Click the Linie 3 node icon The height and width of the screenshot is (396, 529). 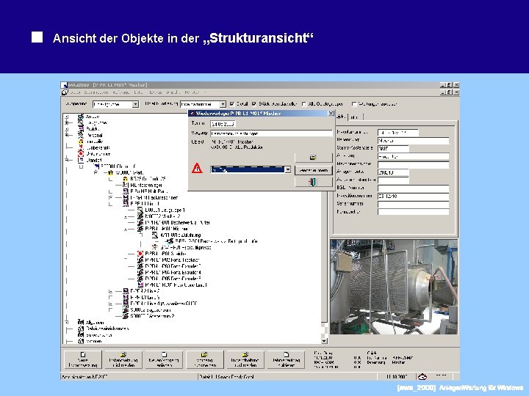[125, 297]
